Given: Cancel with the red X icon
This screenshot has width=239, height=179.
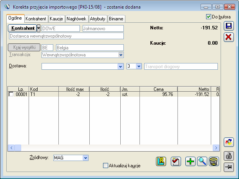Looking at the screenshot, I should [x=229, y=37].
